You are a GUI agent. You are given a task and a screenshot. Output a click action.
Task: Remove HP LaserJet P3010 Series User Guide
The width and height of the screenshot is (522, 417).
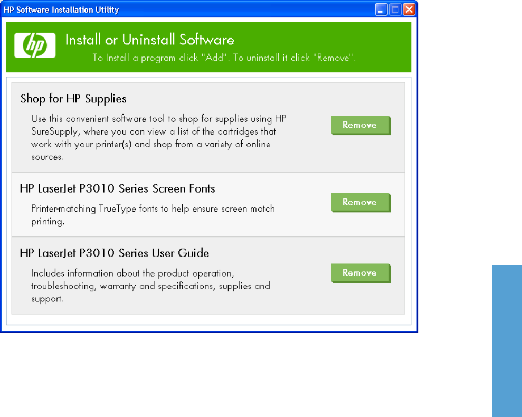click(x=360, y=273)
